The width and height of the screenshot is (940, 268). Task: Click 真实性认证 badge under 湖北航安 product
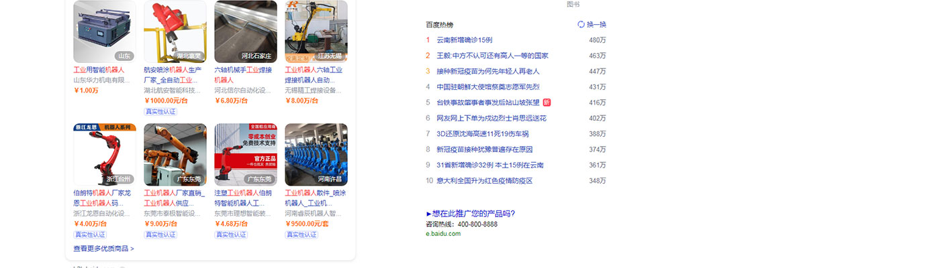click(160, 111)
